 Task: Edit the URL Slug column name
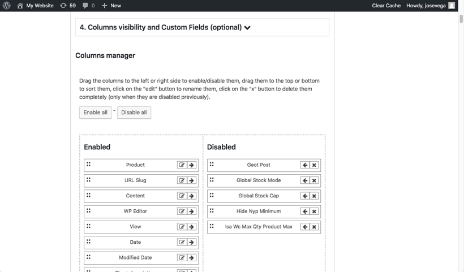[182, 180]
